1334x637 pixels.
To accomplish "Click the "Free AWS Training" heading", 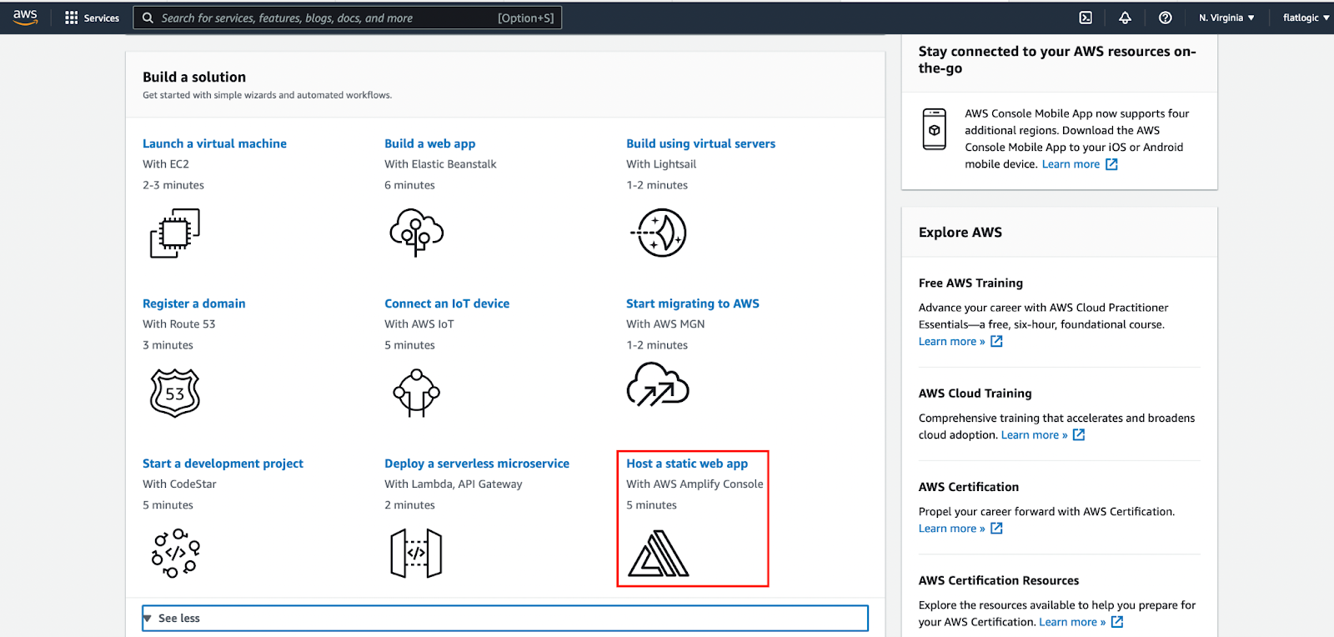I will (x=970, y=283).
